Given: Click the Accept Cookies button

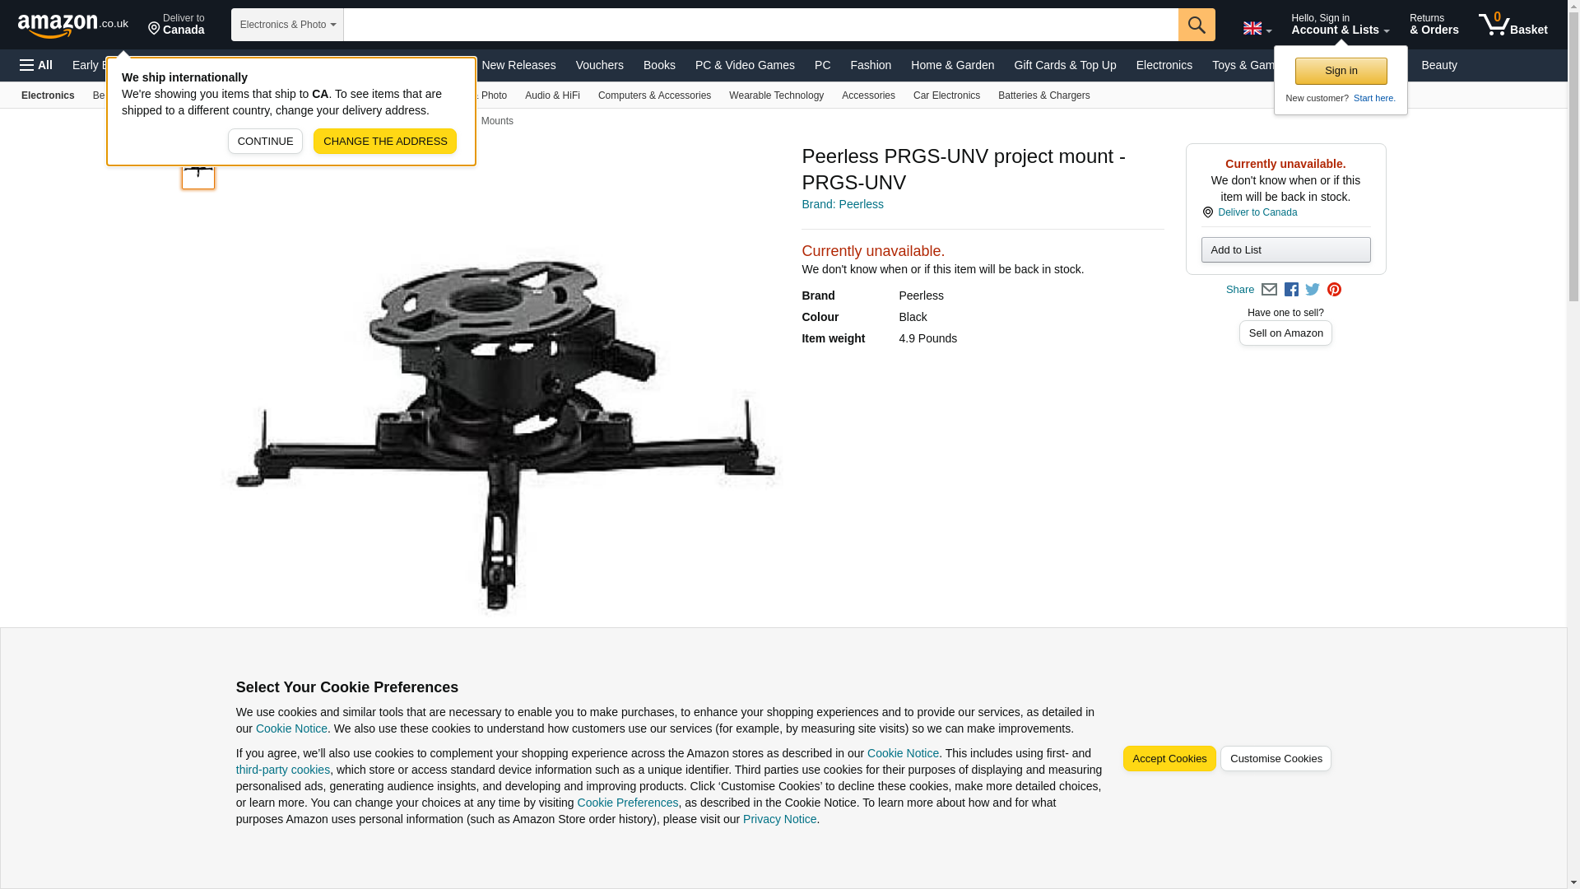Looking at the screenshot, I should pyautogui.click(x=1169, y=759).
